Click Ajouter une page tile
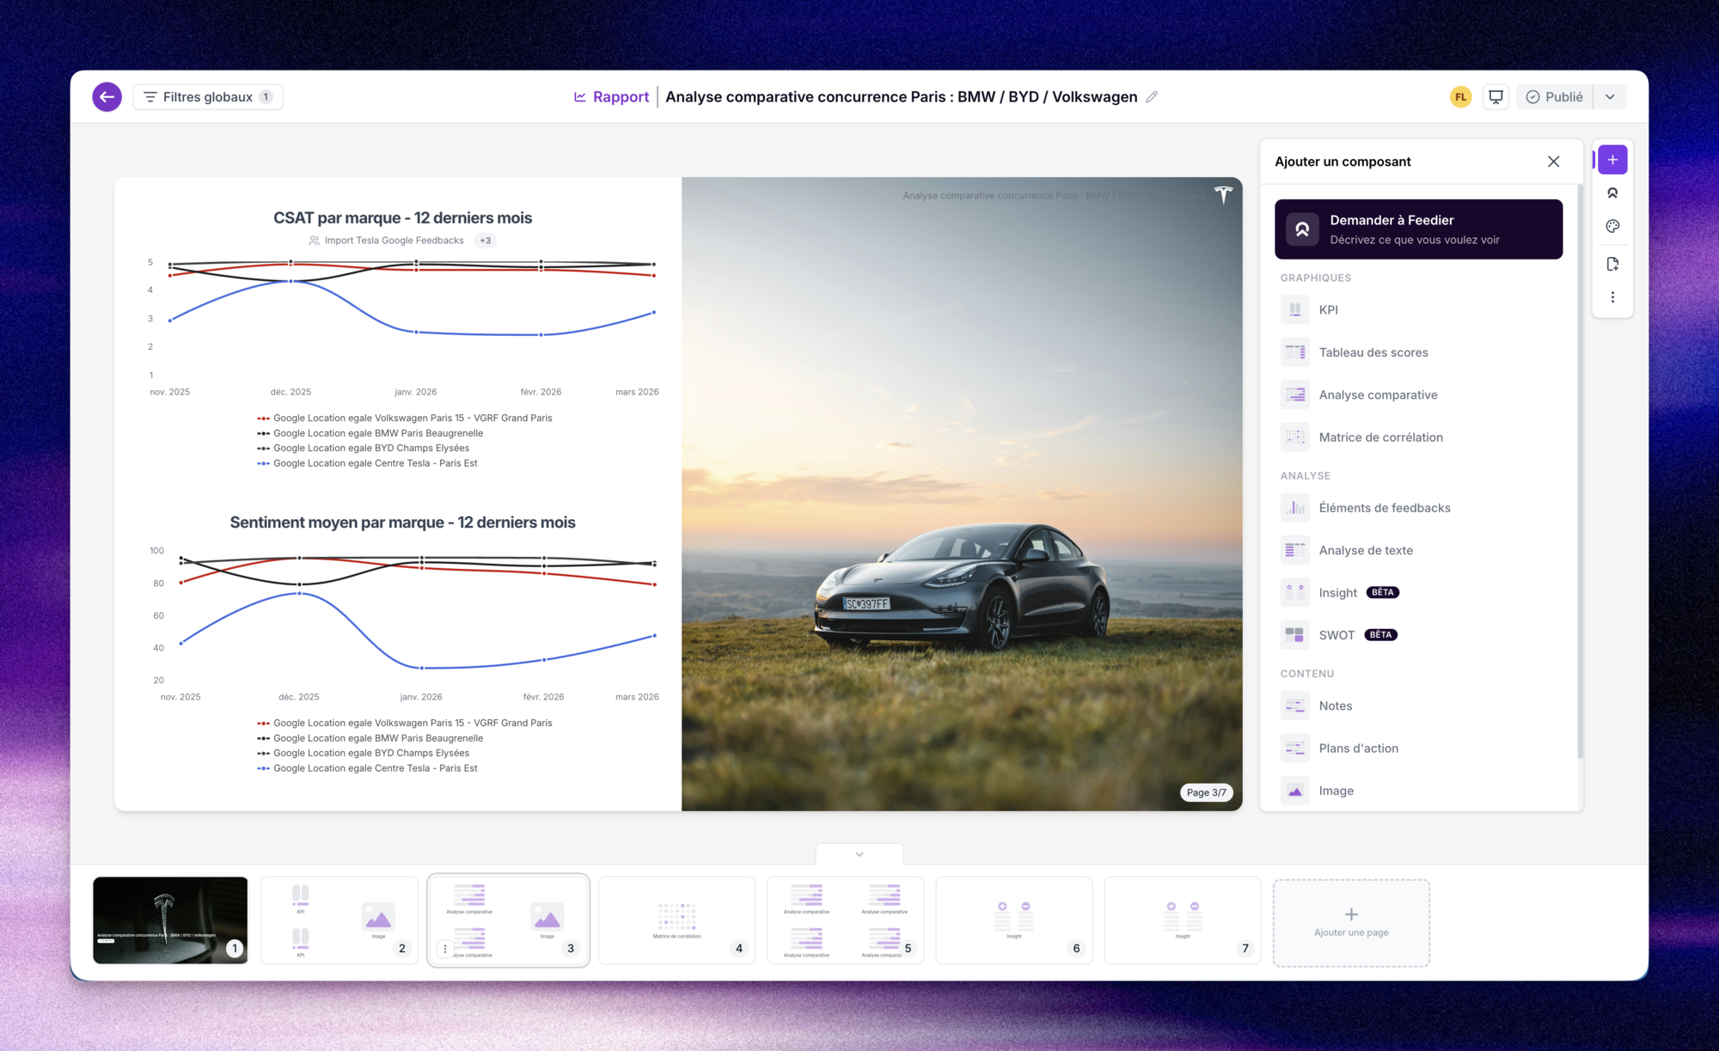1719x1051 pixels. click(x=1351, y=923)
